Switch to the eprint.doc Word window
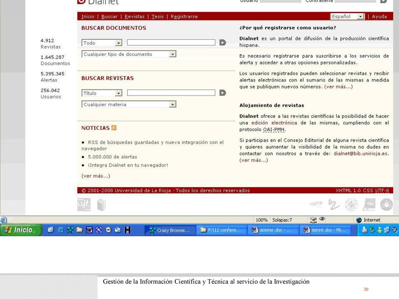399x299 pixels. pyautogui.click(x=325, y=230)
